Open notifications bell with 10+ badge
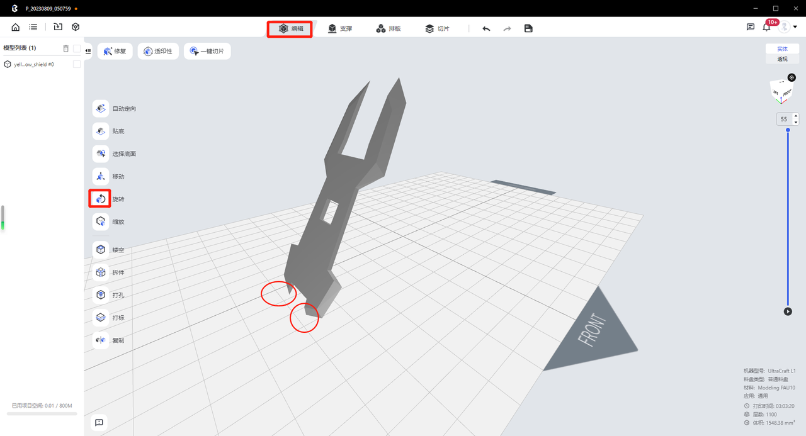The height and width of the screenshot is (436, 806). tap(767, 26)
